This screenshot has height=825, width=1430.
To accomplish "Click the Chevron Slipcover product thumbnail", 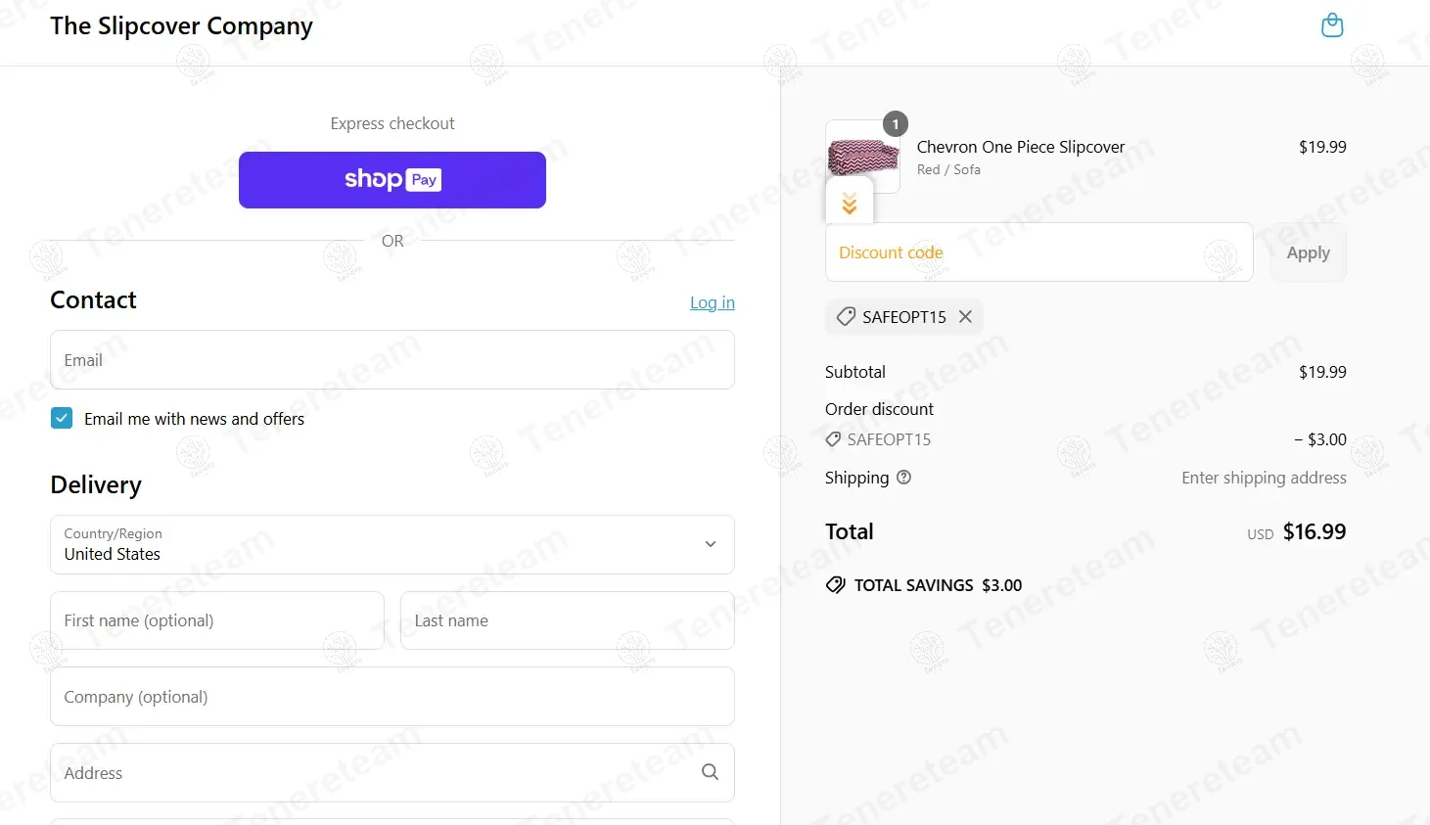I will coord(863,157).
